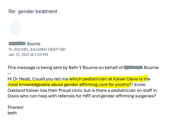
Task: Click the sender name ending in Bourne
Action: [34, 44]
